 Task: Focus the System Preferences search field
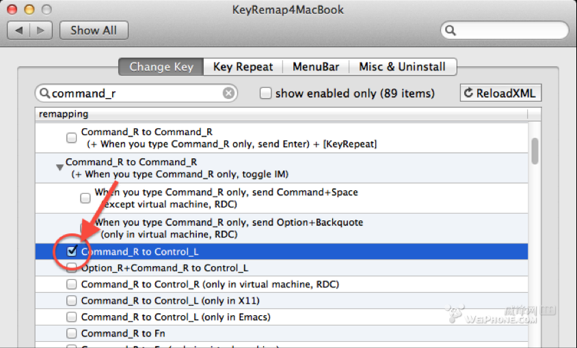coord(505,30)
